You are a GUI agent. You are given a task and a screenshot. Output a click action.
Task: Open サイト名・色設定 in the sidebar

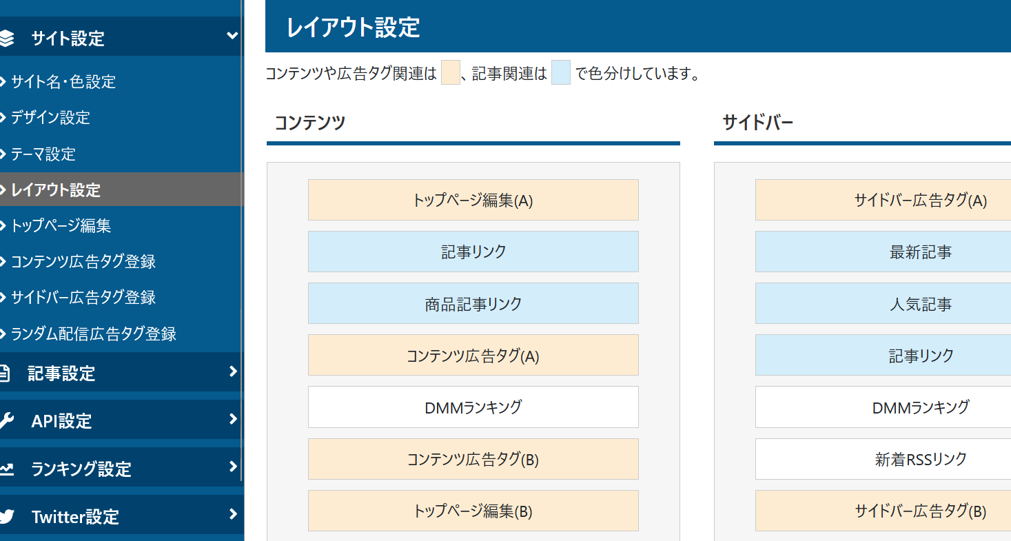click(x=63, y=82)
